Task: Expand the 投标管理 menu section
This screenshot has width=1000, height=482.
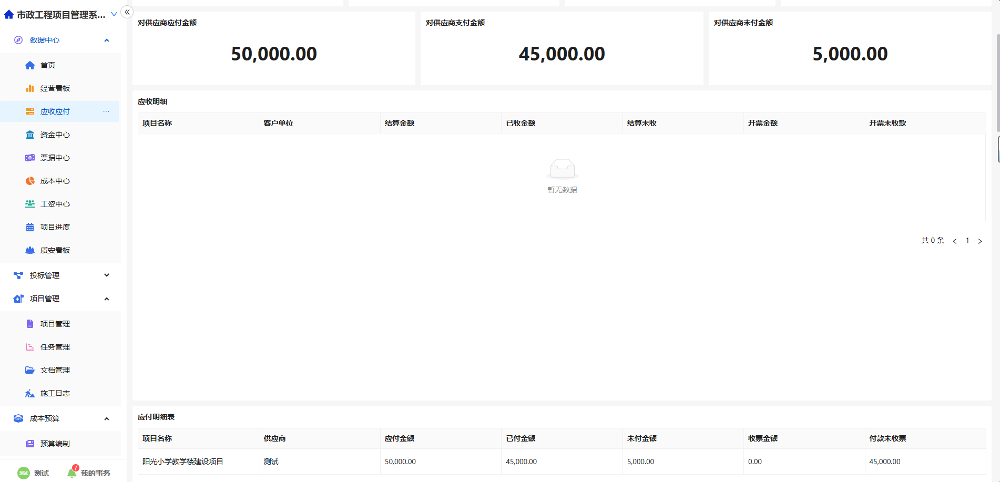Action: (107, 275)
